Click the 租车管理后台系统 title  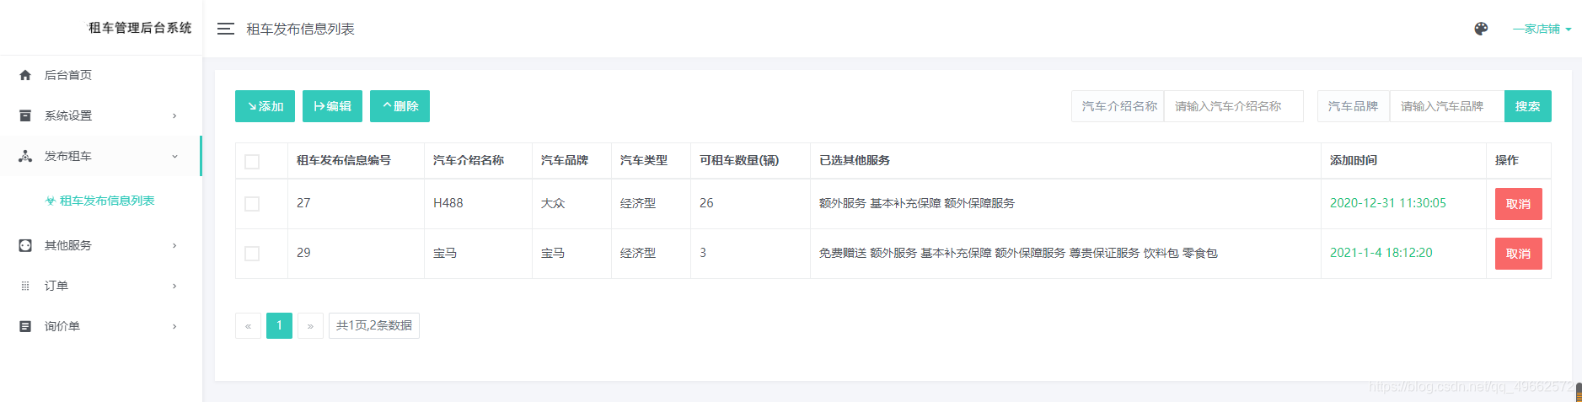coord(140,28)
